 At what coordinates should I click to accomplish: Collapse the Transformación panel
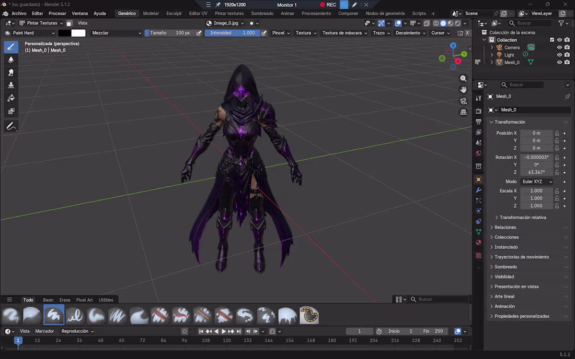click(x=510, y=122)
